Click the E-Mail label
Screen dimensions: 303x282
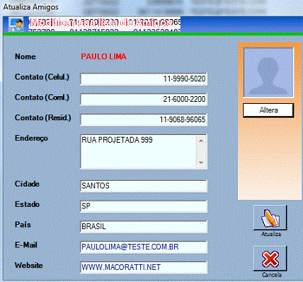pyautogui.click(x=26, y=245)
